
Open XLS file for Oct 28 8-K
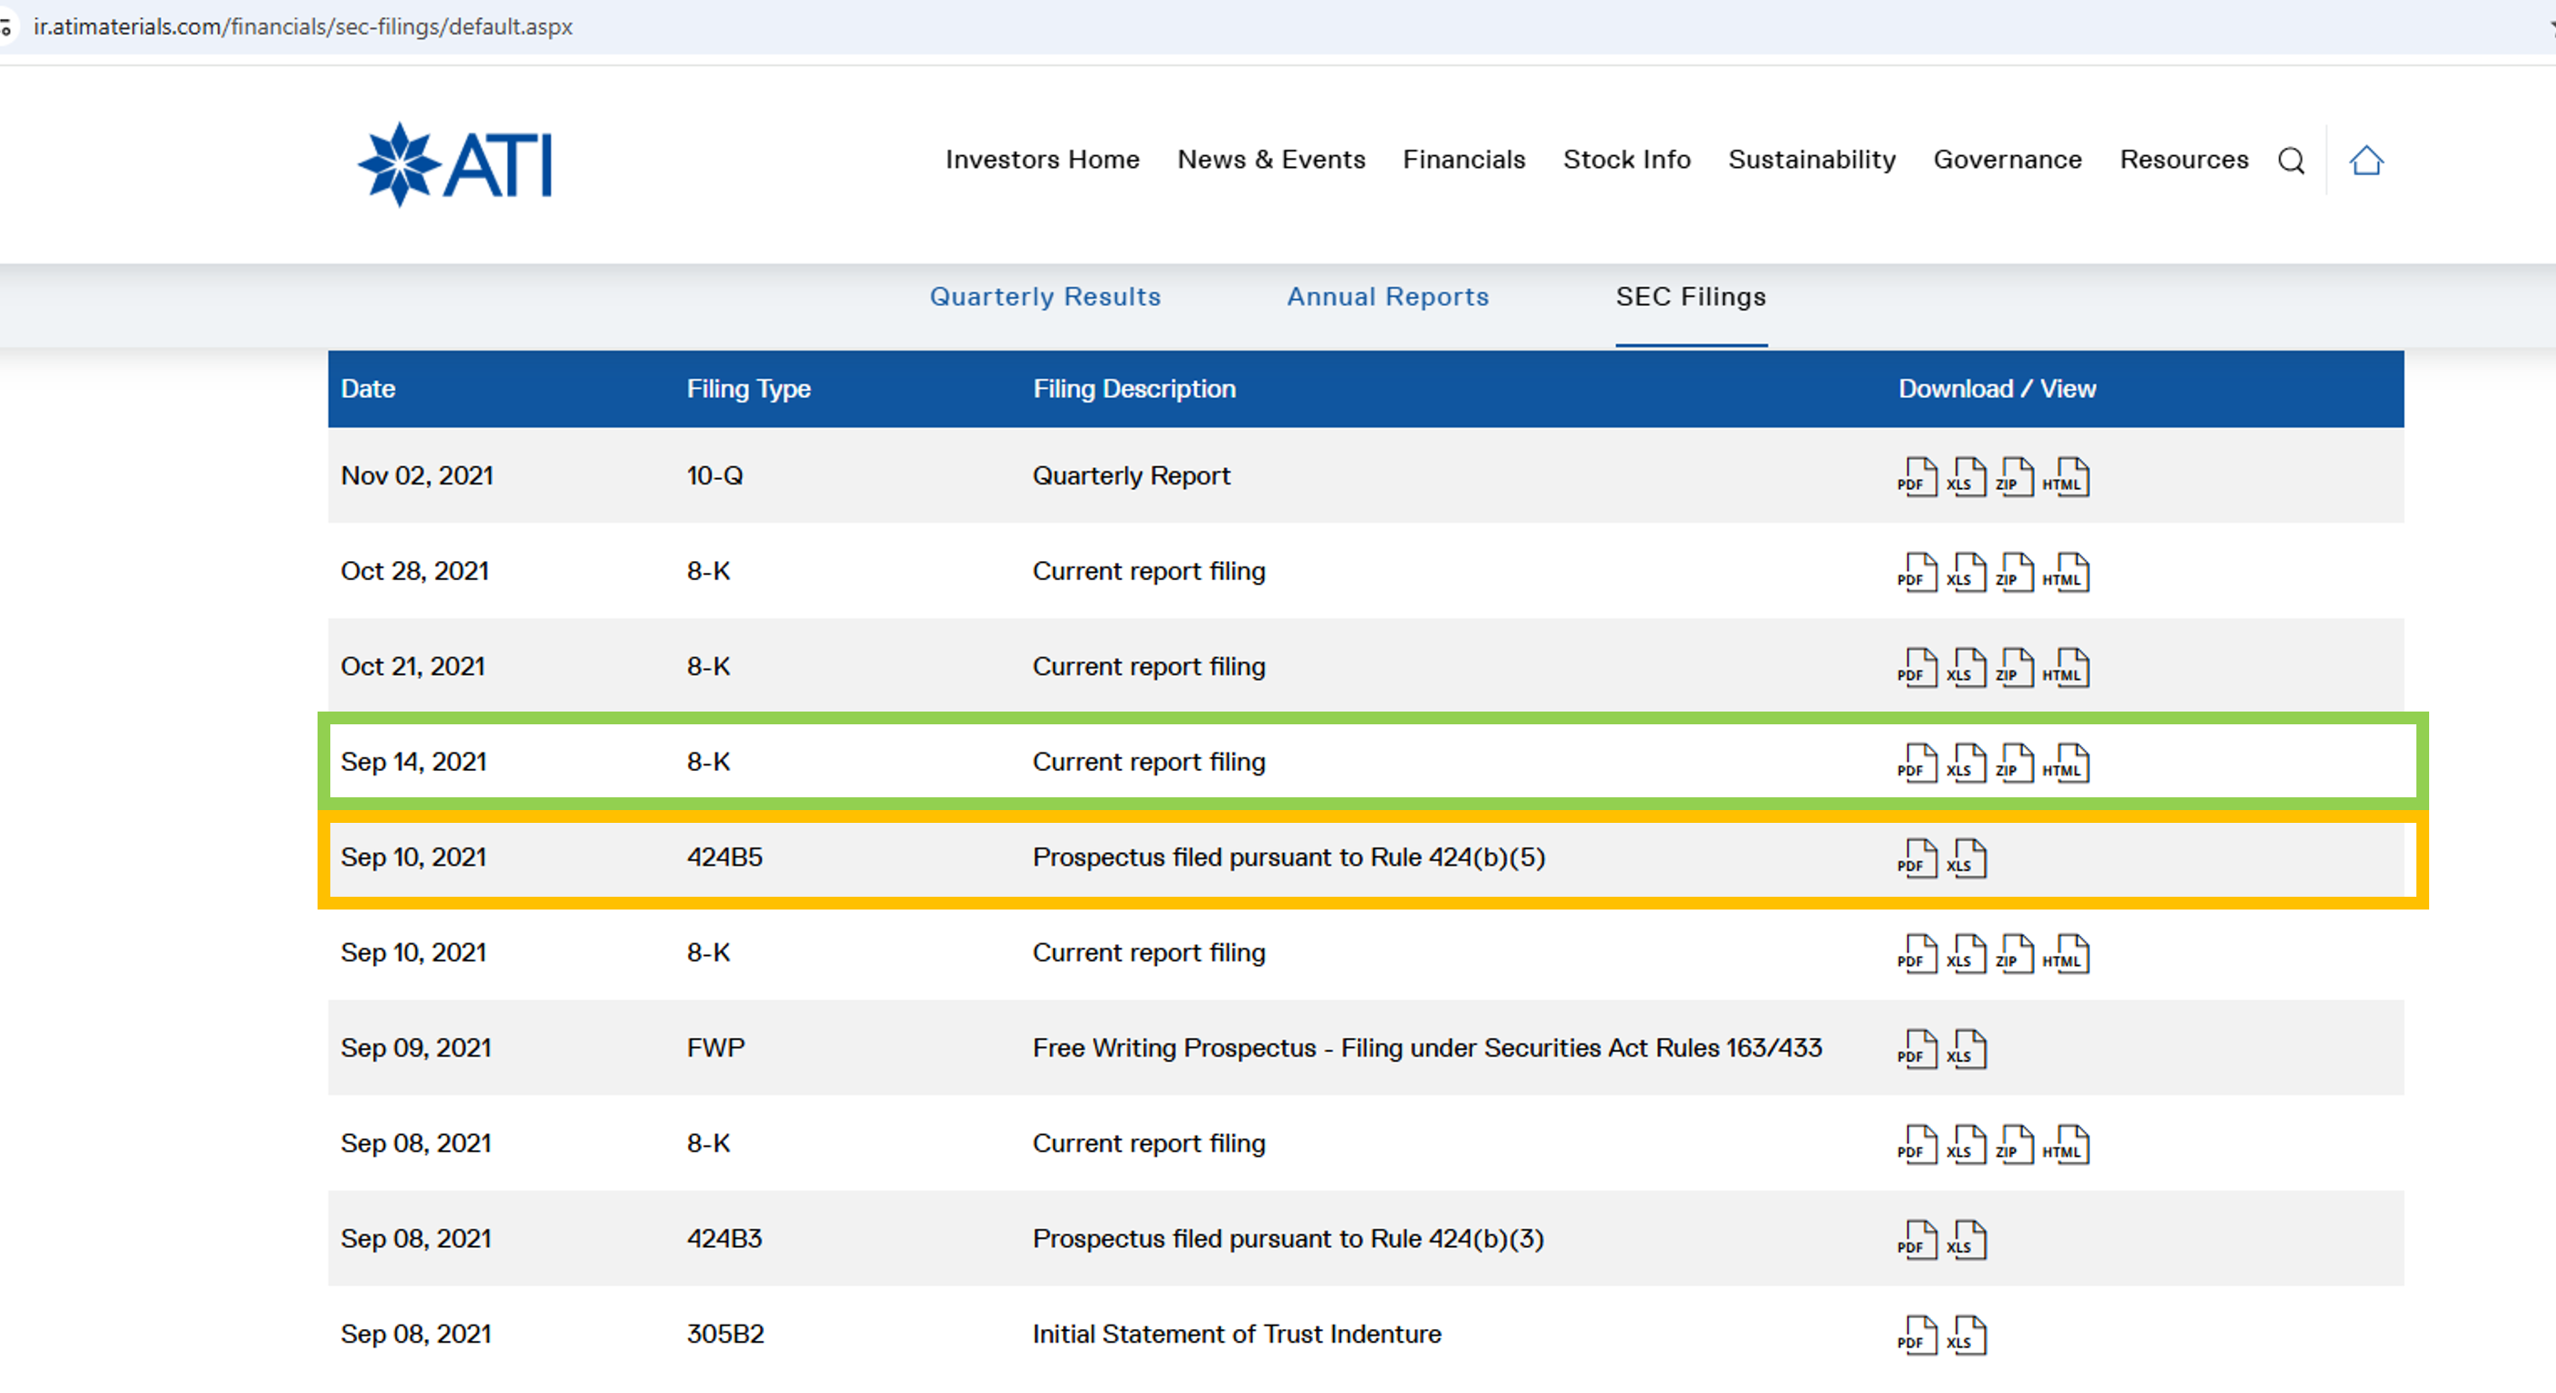(1967, 573)
